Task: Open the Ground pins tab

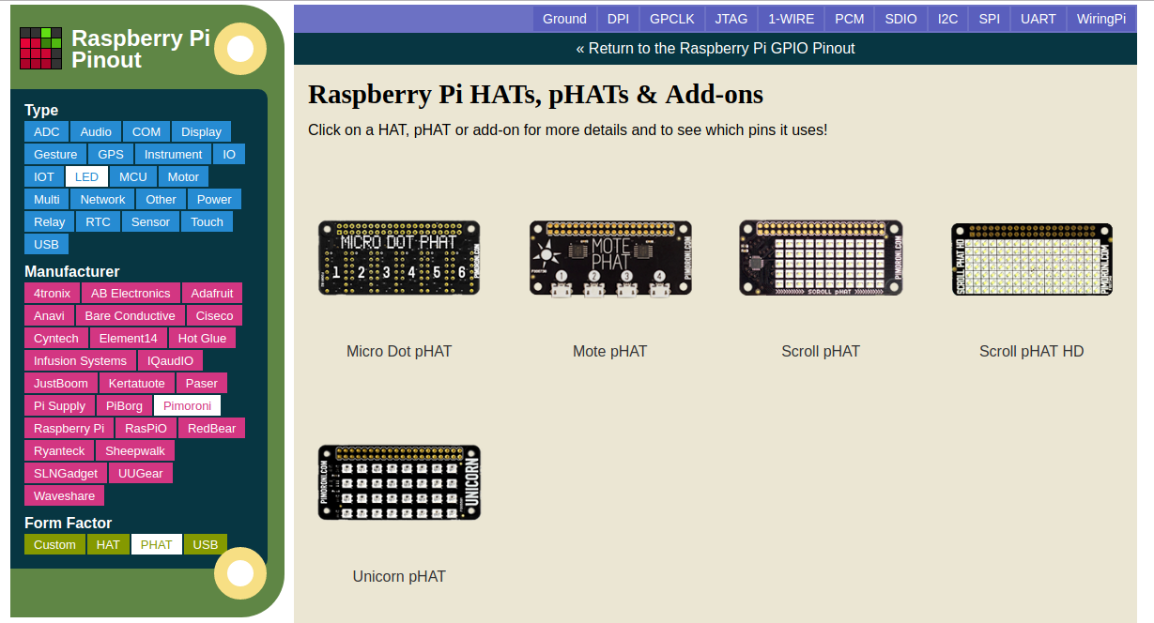Action: tap(564, 19)
